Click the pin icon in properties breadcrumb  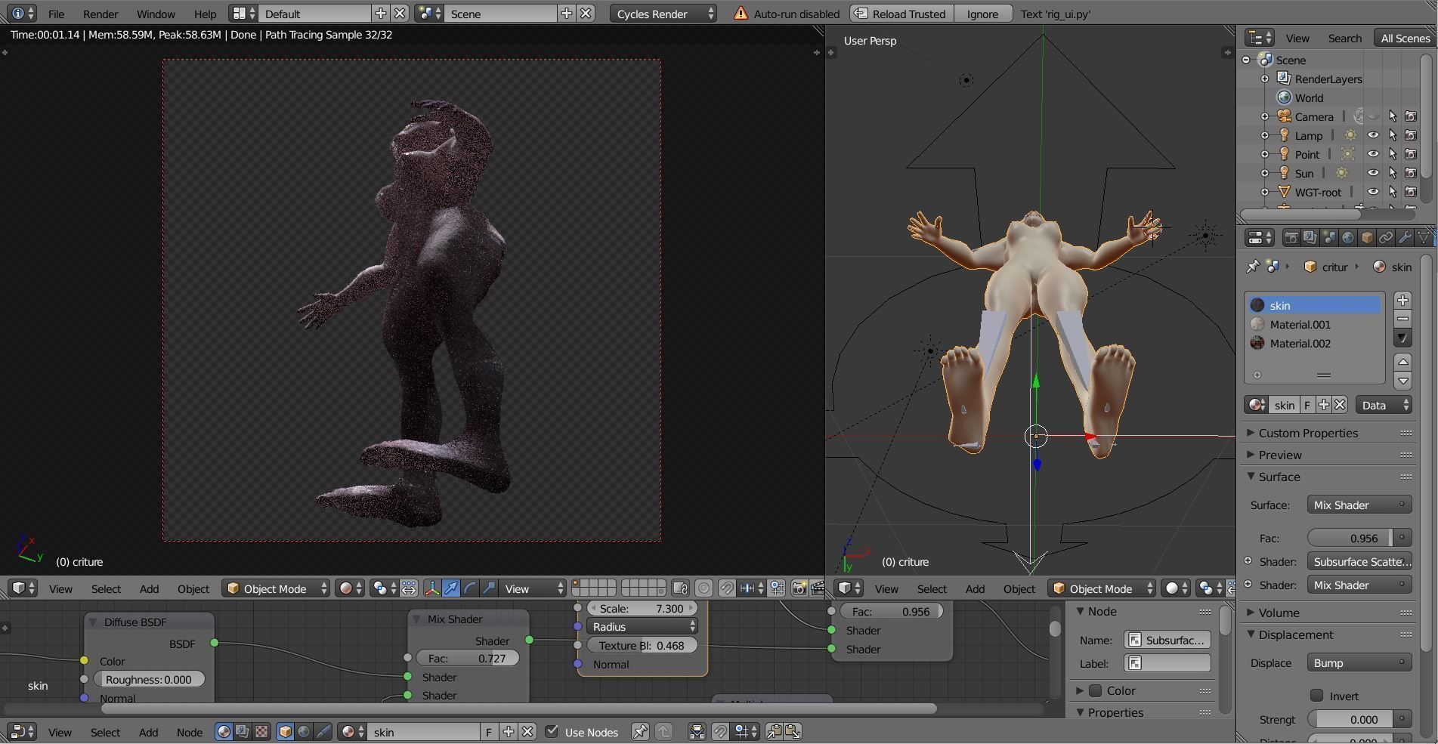[x=1253, y=267]
